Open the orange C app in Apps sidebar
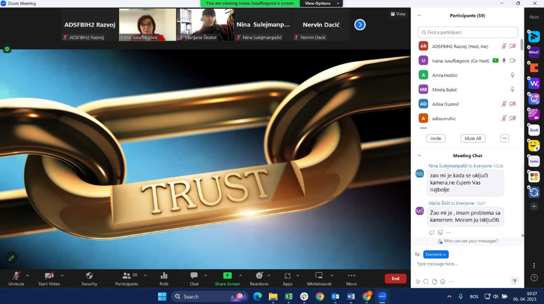The height and width of the screenshot is (304, 544). [534, 68]
